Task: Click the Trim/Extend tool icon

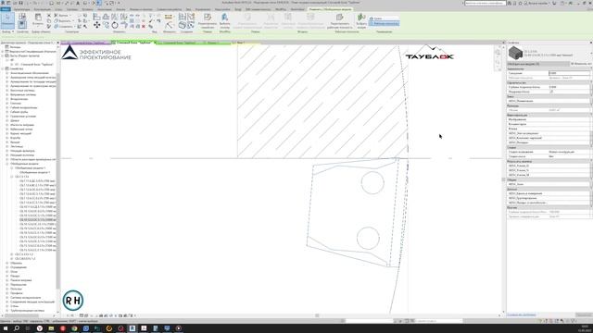Action: click(123, 25)
